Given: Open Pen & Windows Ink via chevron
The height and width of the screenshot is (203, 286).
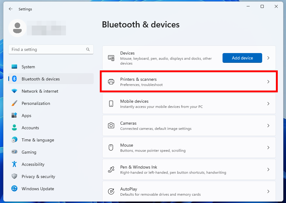Looking at the screenshot, I should point(268,169).
